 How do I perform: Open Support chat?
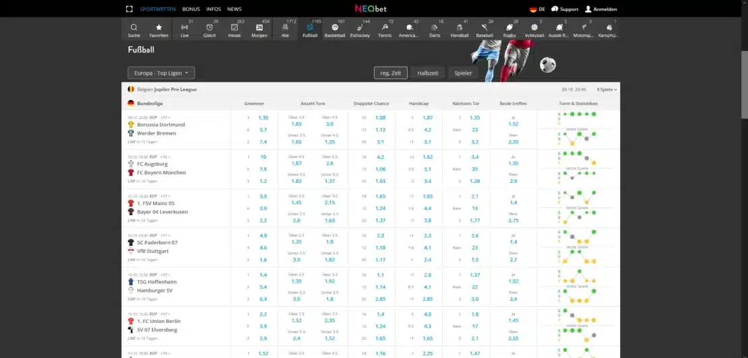click(564, 9)
